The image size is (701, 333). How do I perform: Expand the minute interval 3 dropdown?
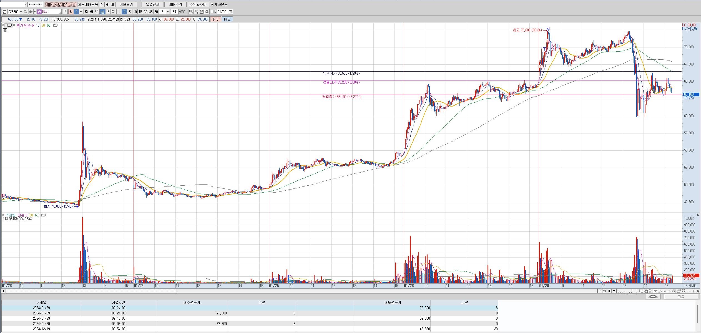click(x=168, y=12)
